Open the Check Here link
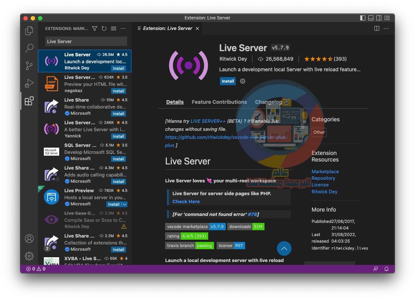 186,201
